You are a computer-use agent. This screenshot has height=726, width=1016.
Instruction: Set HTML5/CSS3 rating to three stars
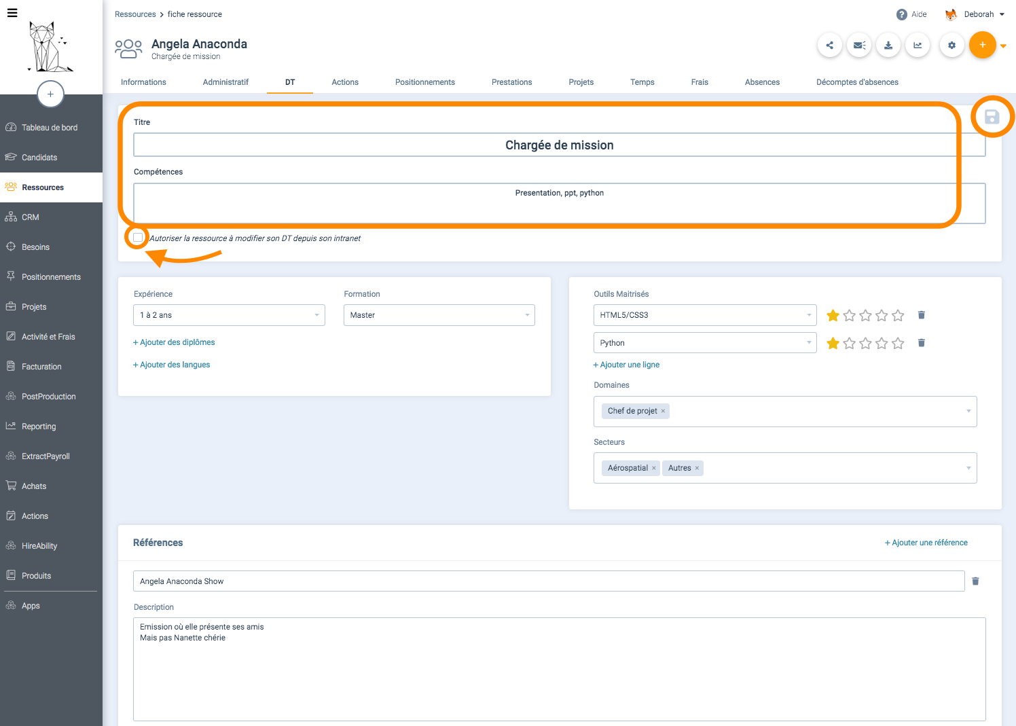pos(865,315)
